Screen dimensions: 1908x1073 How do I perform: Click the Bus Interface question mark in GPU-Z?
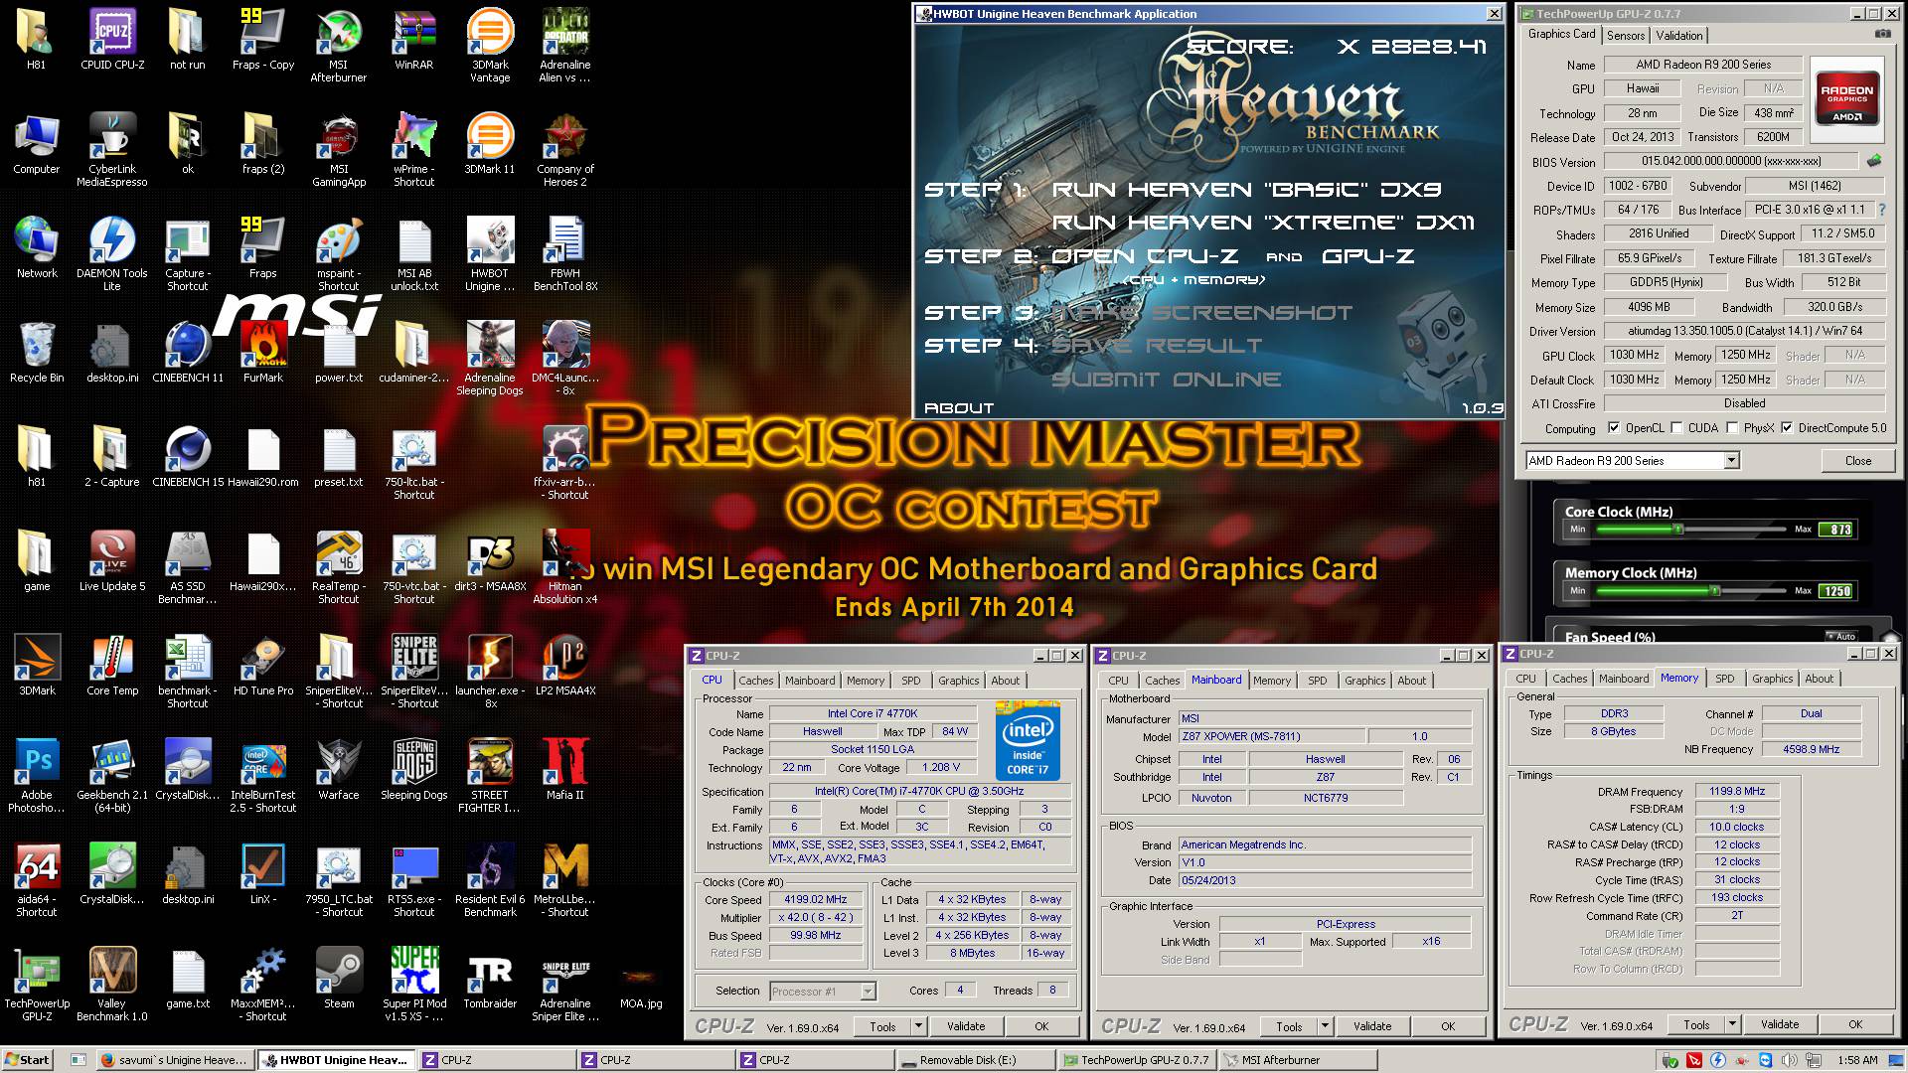coord(1881,210)
